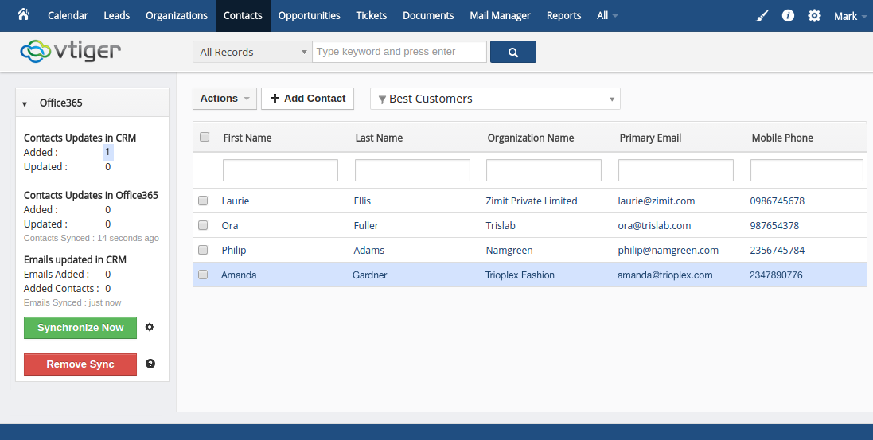Open the settings gear in the top bar

pos(814,16)
